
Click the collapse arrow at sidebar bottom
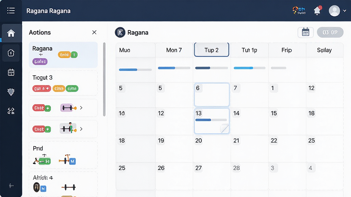click(x=11, y=186)
